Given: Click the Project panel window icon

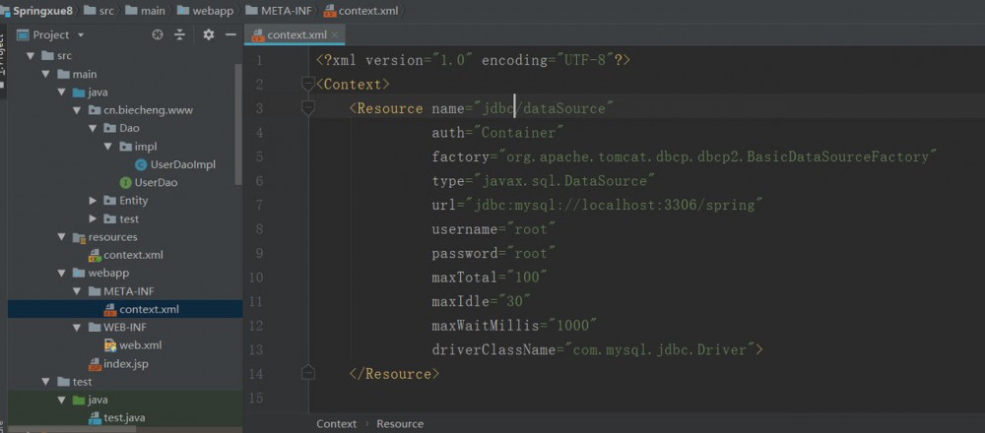Looking at the screenshot, I should pyautogui.click(x=23, y=35).
